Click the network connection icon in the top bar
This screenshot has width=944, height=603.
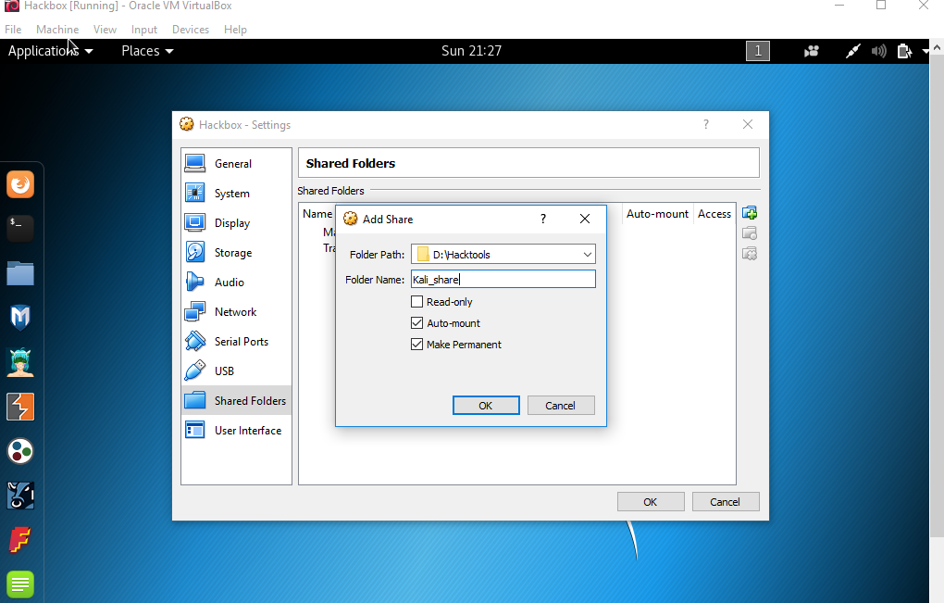(x=853, y=51)
